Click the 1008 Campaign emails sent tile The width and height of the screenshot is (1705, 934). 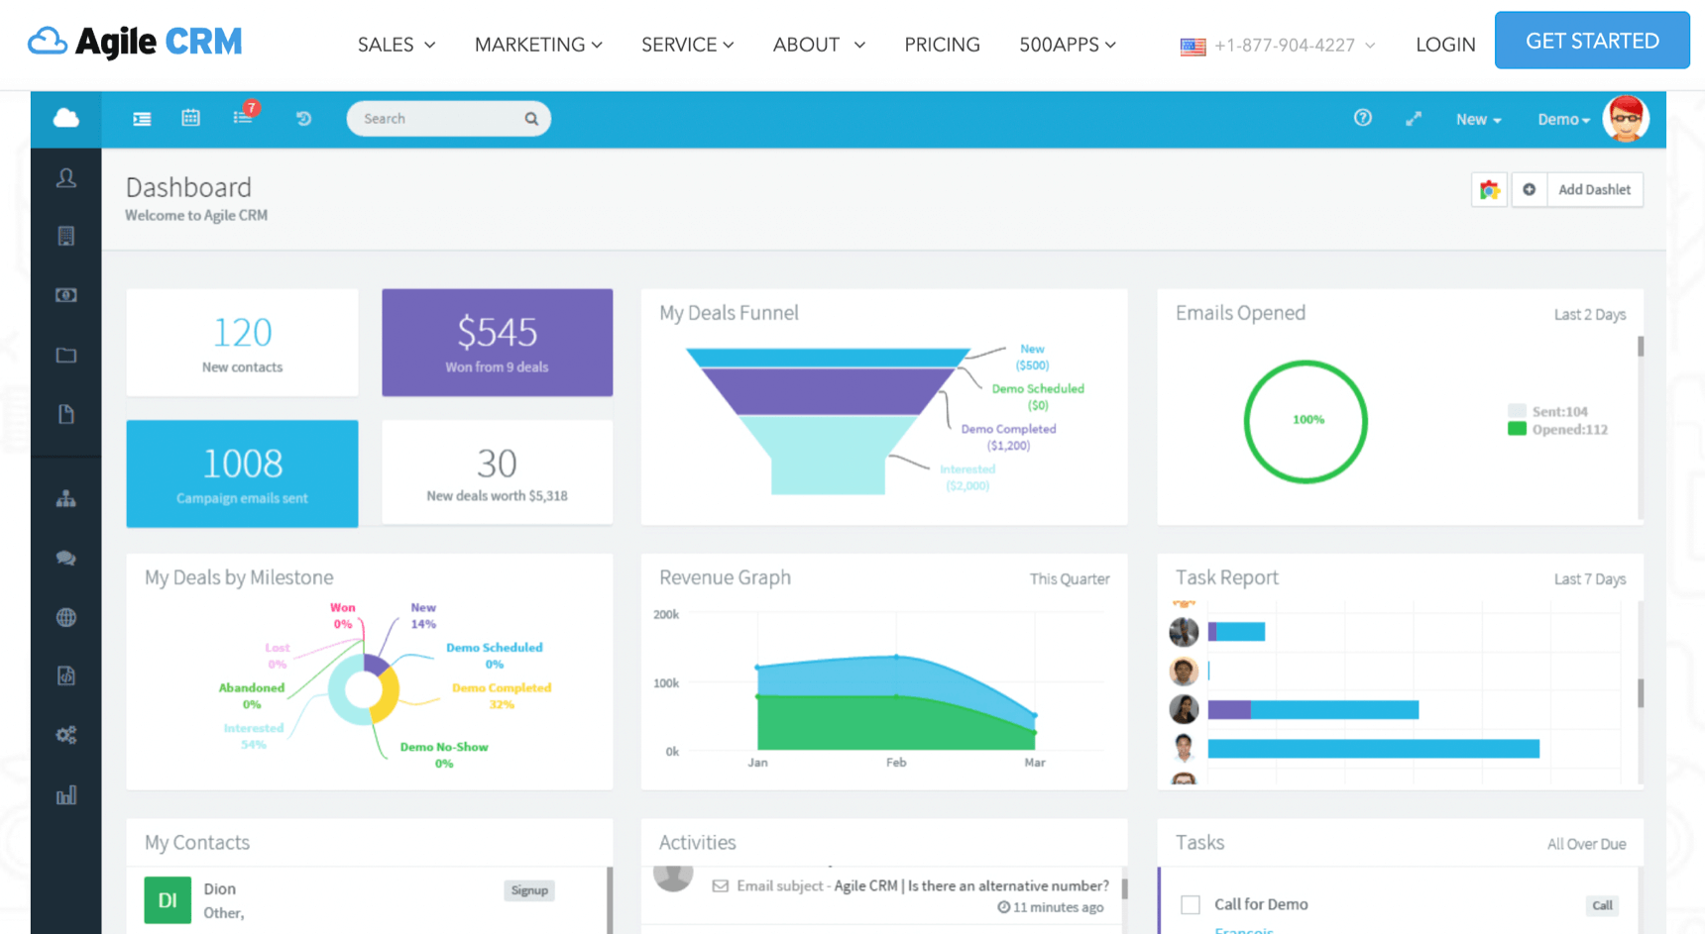(242, 473)
